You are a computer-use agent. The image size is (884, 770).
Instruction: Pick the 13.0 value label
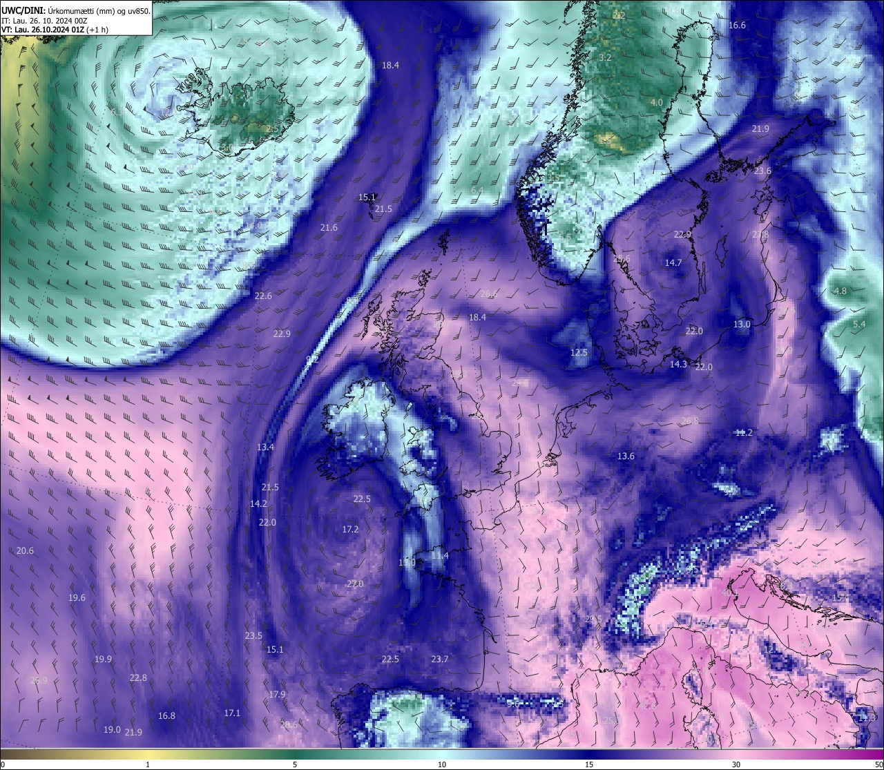(x=742, y=325)
